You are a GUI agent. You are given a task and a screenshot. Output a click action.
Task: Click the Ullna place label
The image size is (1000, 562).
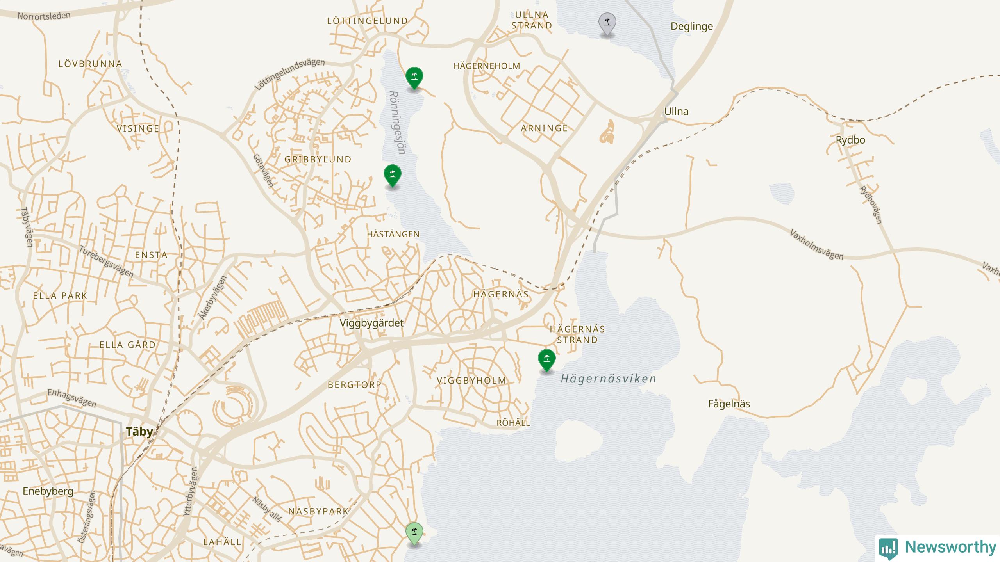(676, 111)
